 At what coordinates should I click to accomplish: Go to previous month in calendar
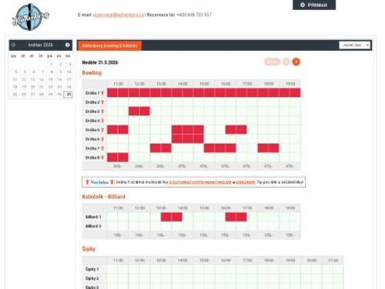(x=13, y=45)
